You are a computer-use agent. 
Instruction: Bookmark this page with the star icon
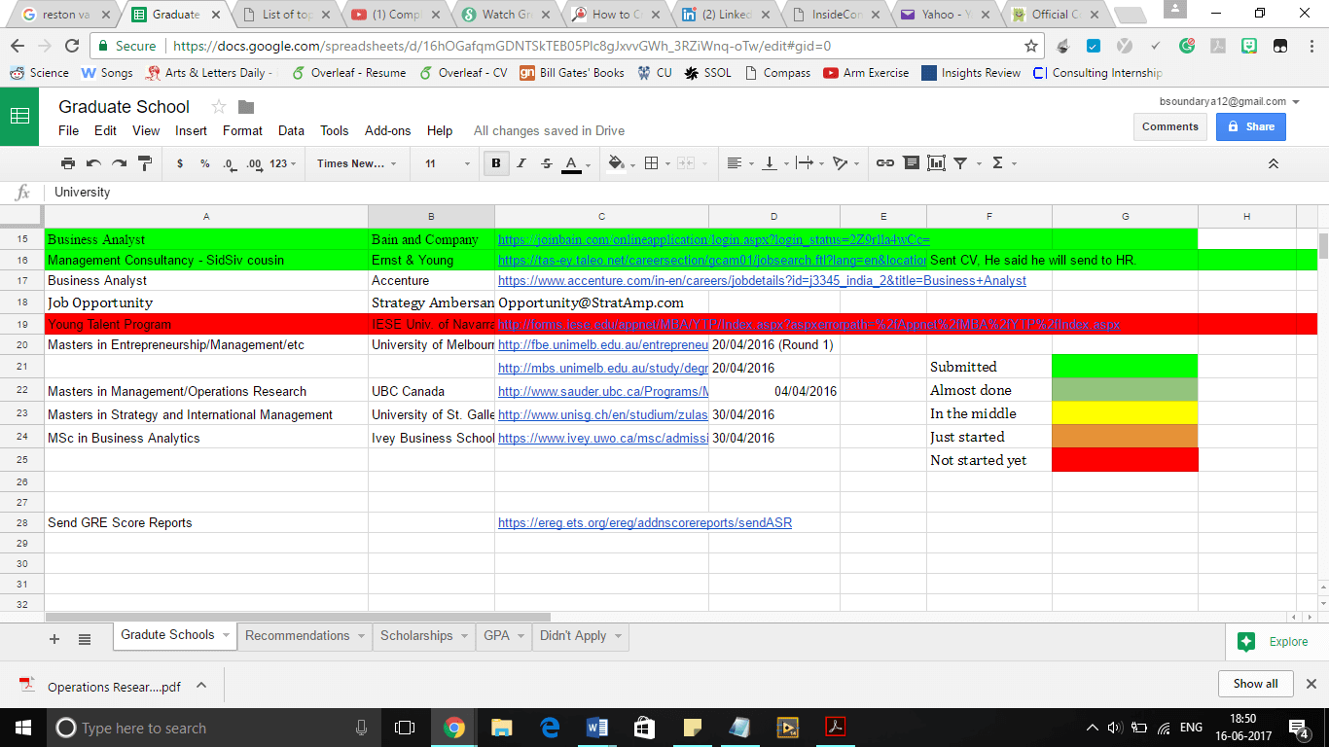[1031, 46]
